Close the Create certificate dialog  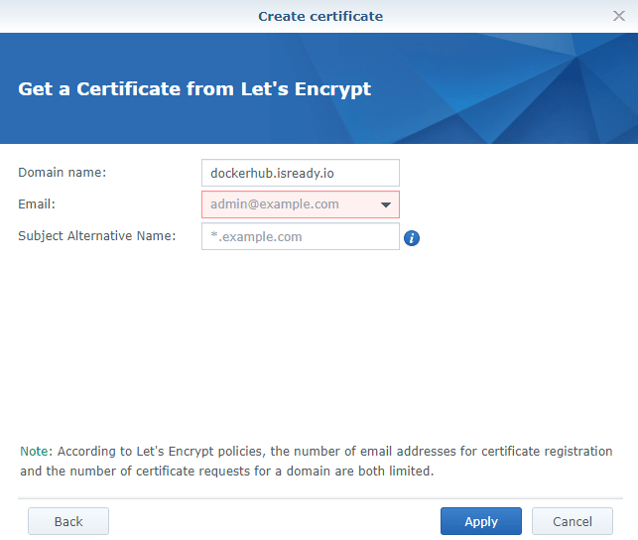coord(619,16)
